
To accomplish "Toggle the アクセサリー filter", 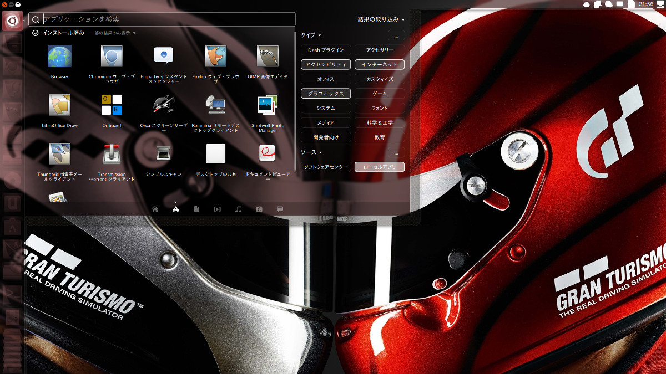I will (x=380, y=50).
